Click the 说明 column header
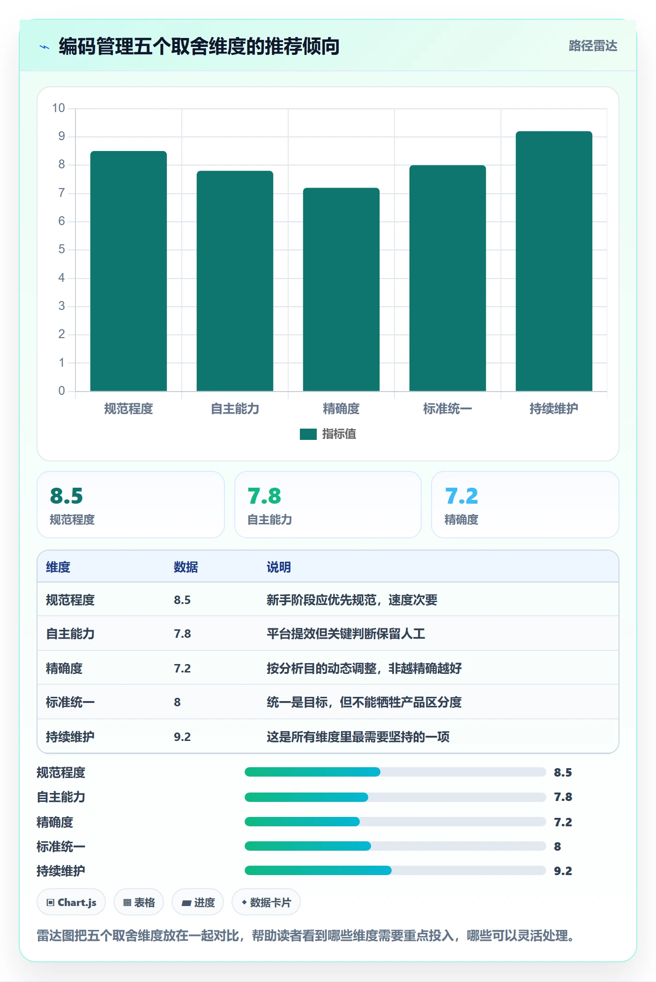Screen dimensions: 656x982 279,567
